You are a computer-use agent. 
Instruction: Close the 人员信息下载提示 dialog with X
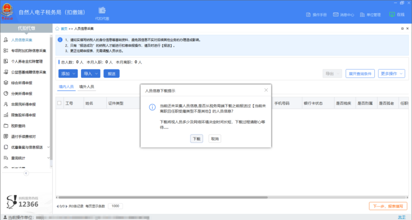click(x=266, y=90)
